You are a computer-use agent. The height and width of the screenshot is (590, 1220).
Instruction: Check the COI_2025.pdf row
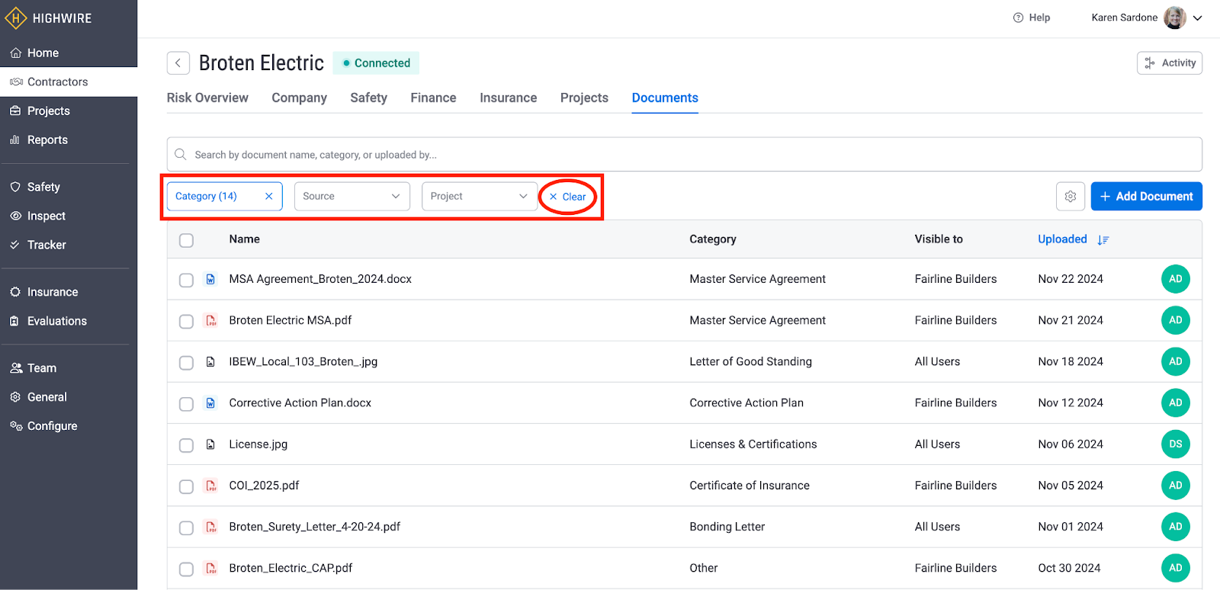click(186, 486)
